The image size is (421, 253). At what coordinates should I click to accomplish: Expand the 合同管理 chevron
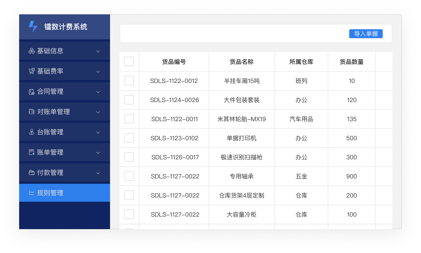pos(98,92)
